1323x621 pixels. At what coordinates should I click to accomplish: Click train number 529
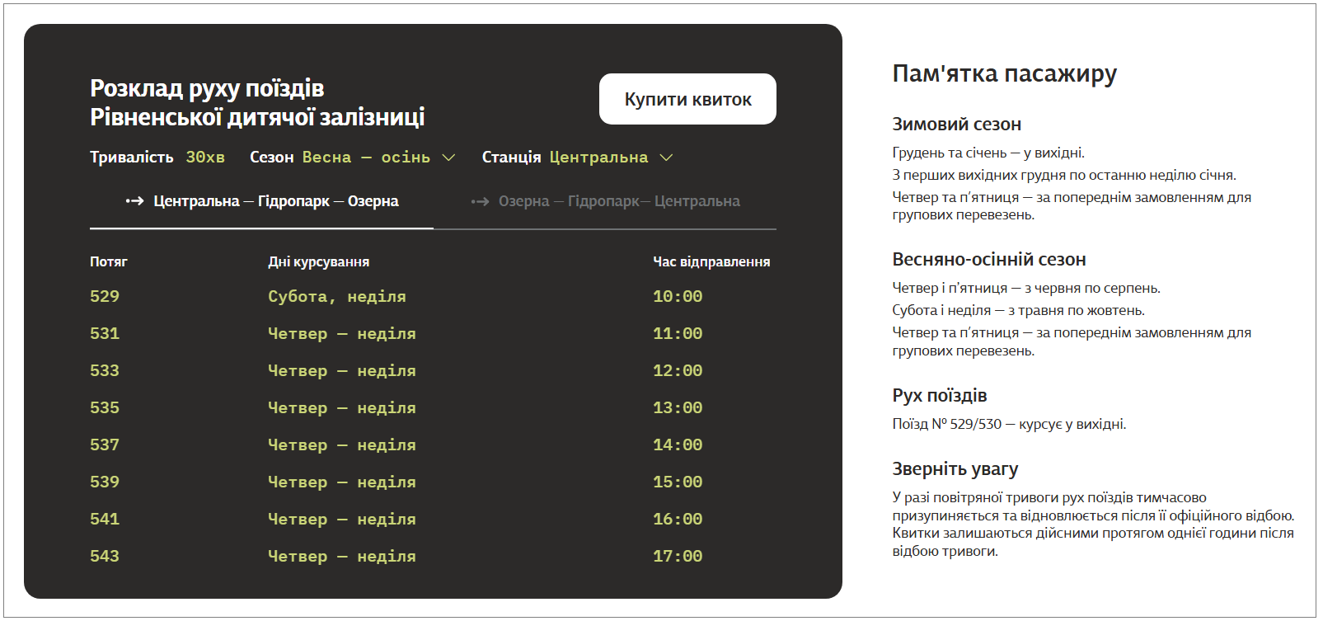tap(105, 297)
